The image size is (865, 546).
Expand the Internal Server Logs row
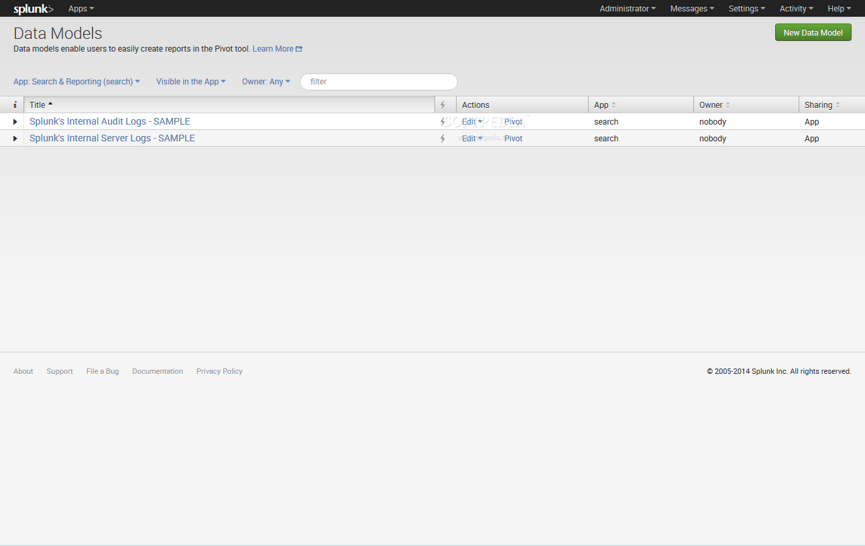(x=15, y=139)
